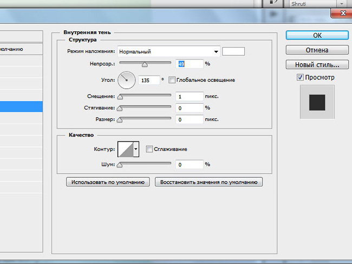352x264 pixels.
Task: Open the Режим наложения dropdown
Action: pyautogui.click(x=168, y=51)
